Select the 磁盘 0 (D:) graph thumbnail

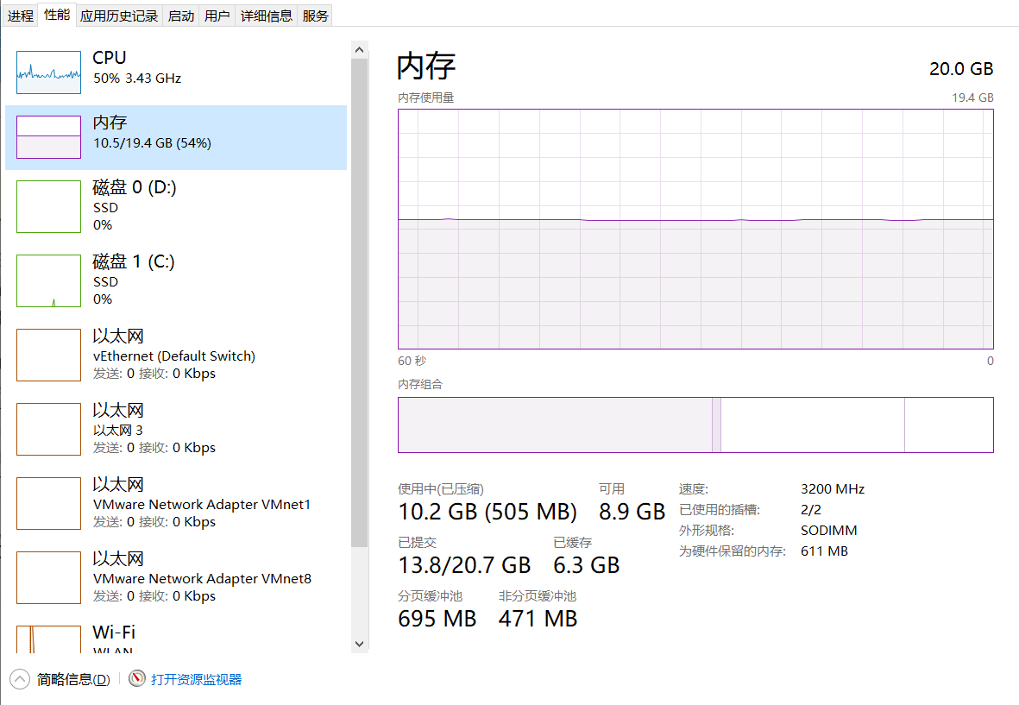pyautogui.click(x=48, y=206)
